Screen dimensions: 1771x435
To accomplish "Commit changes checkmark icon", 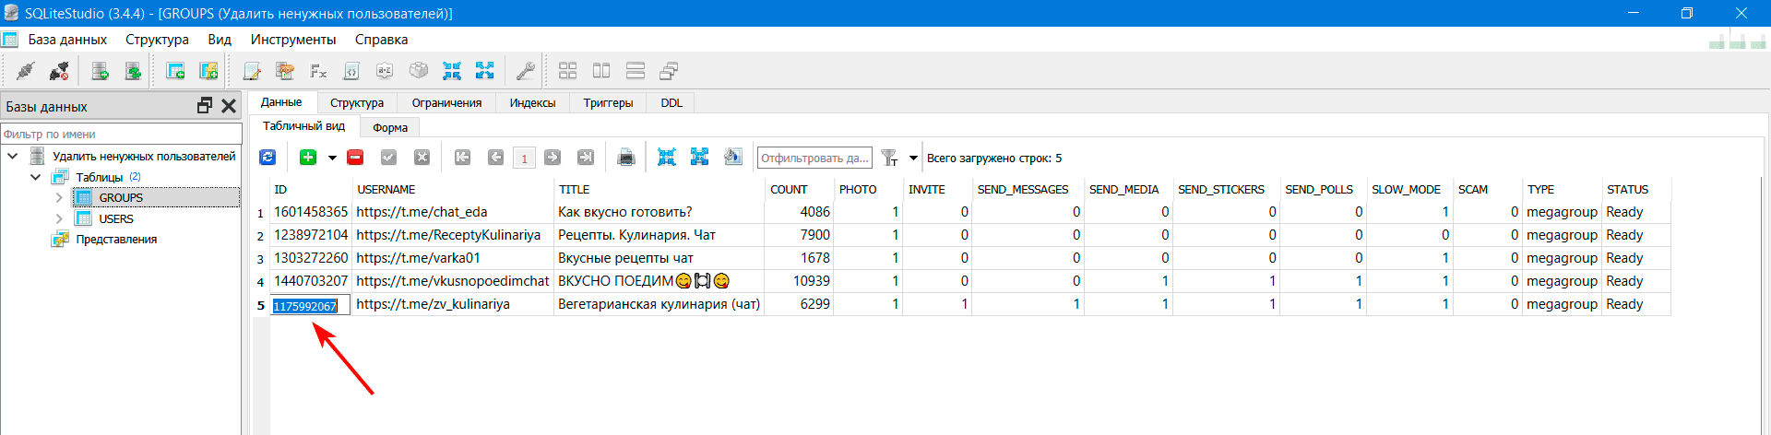I will [x=388, y=158].
